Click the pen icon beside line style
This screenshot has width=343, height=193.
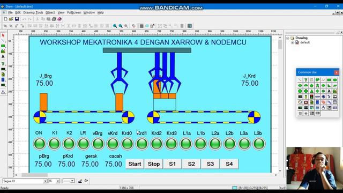coord(80,181)
